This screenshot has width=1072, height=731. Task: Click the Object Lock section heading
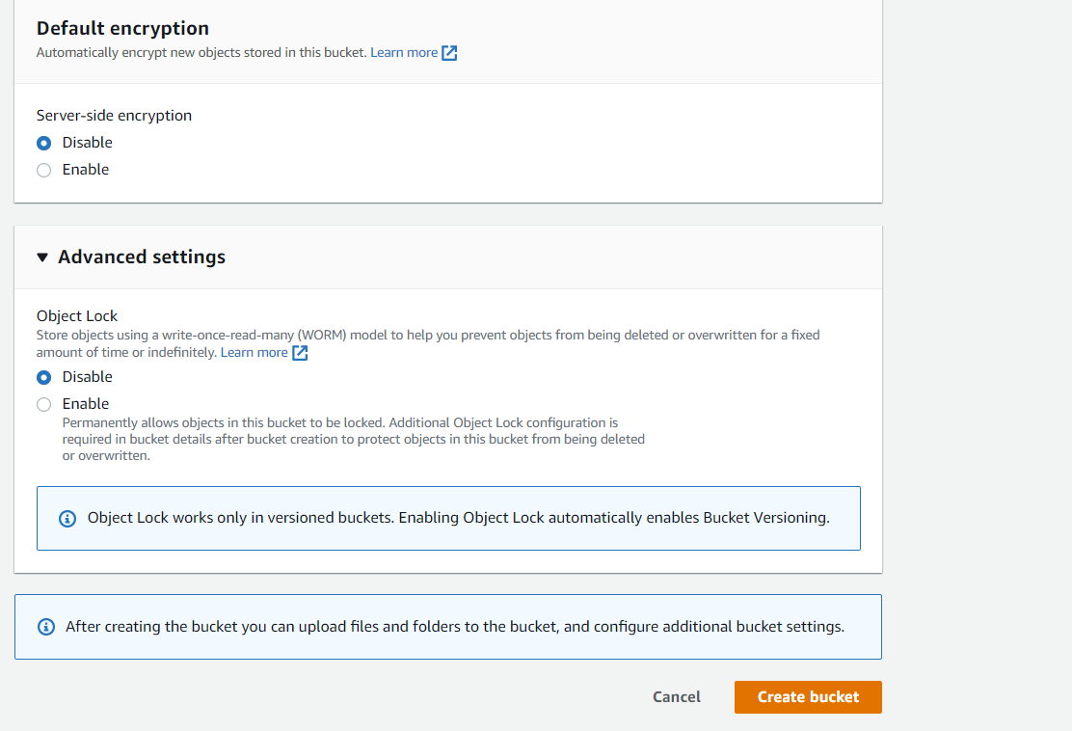[76, 315]
